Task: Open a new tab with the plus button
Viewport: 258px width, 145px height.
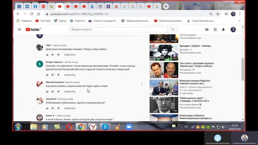Action: 166,6
